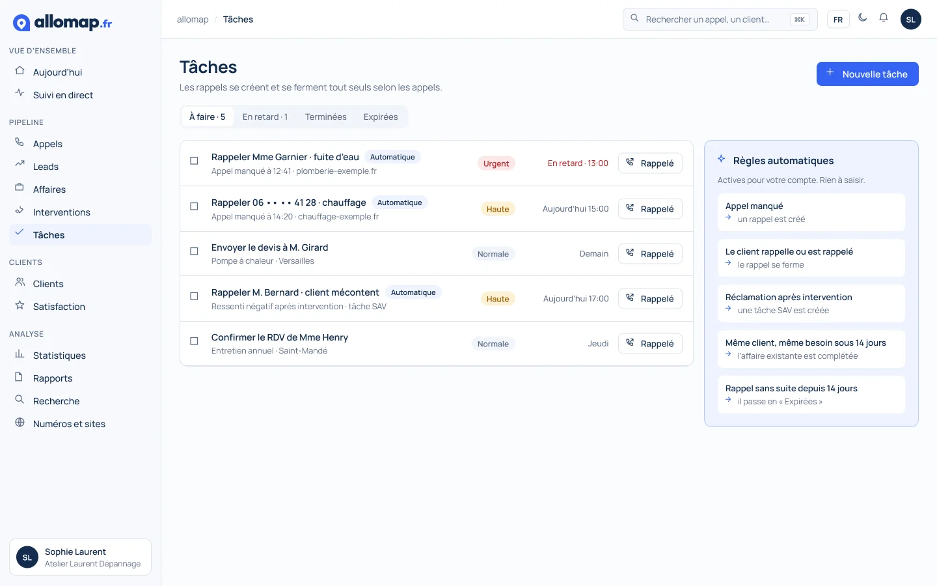Switch to the Expirées tab
Screen dimensions: 937x586
[381, 117]
